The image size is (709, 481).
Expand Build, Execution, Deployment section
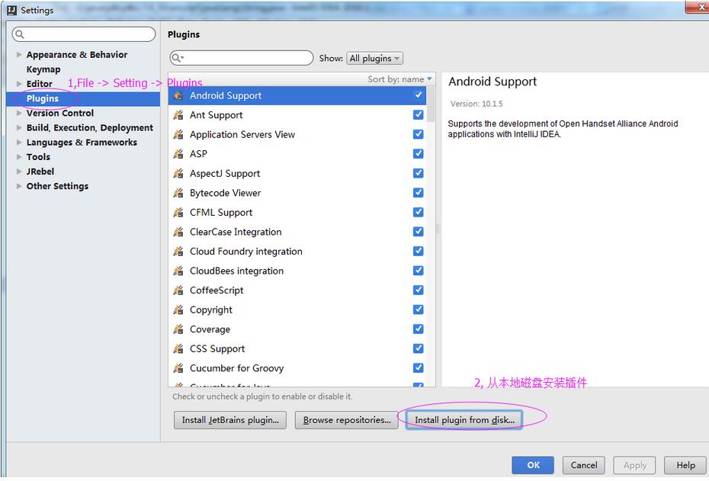pos(19,127)
